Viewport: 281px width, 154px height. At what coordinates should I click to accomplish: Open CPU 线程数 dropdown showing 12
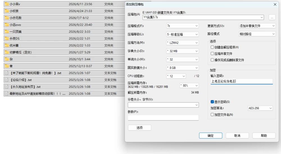click(x=176, y=76)
